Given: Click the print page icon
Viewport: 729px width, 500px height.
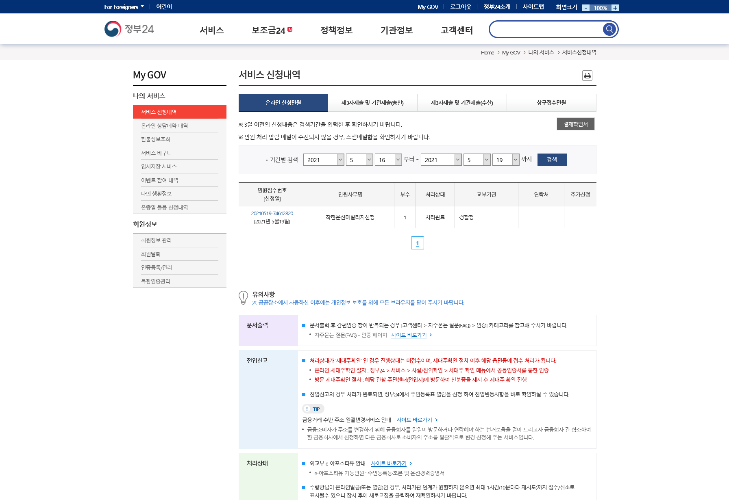Looking at the screenshot, I should pos(587,76).
